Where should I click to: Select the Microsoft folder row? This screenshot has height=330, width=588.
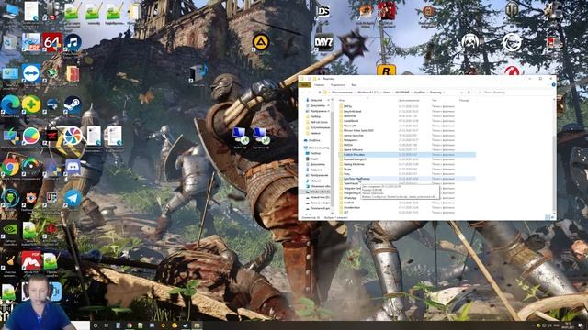[x=407, y=126]
